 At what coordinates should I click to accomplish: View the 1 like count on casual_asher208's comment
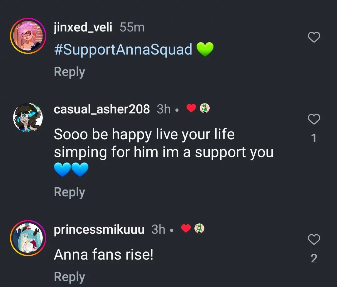(314, 138)
